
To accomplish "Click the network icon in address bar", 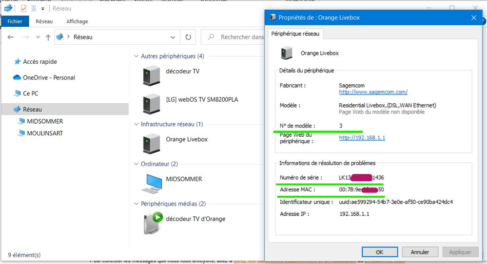I will pyautogui.click(x=60, y=37).
